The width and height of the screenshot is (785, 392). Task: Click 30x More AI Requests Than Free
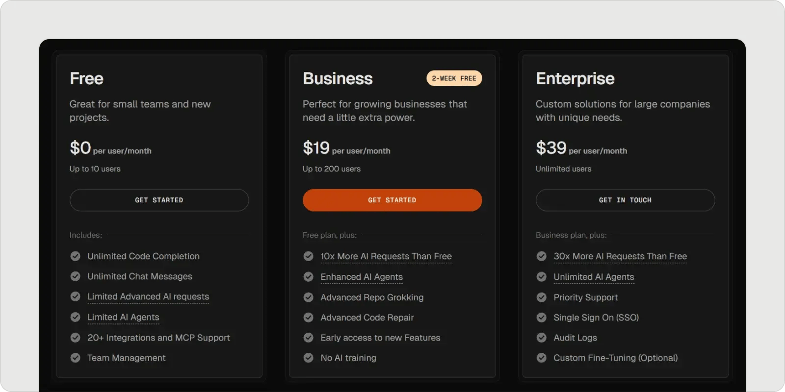[620, 256]
